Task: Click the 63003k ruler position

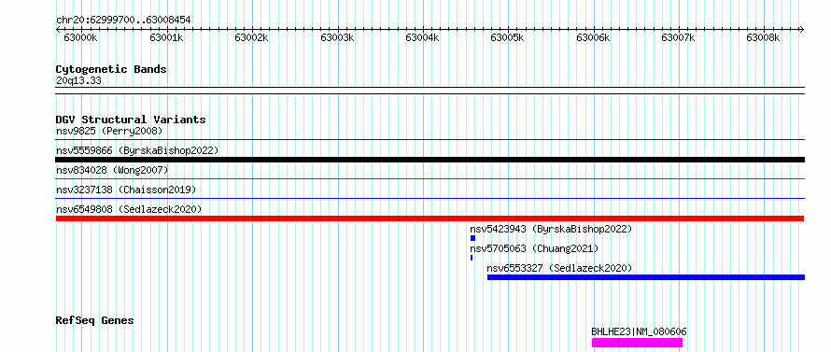Action: (338, 38)
